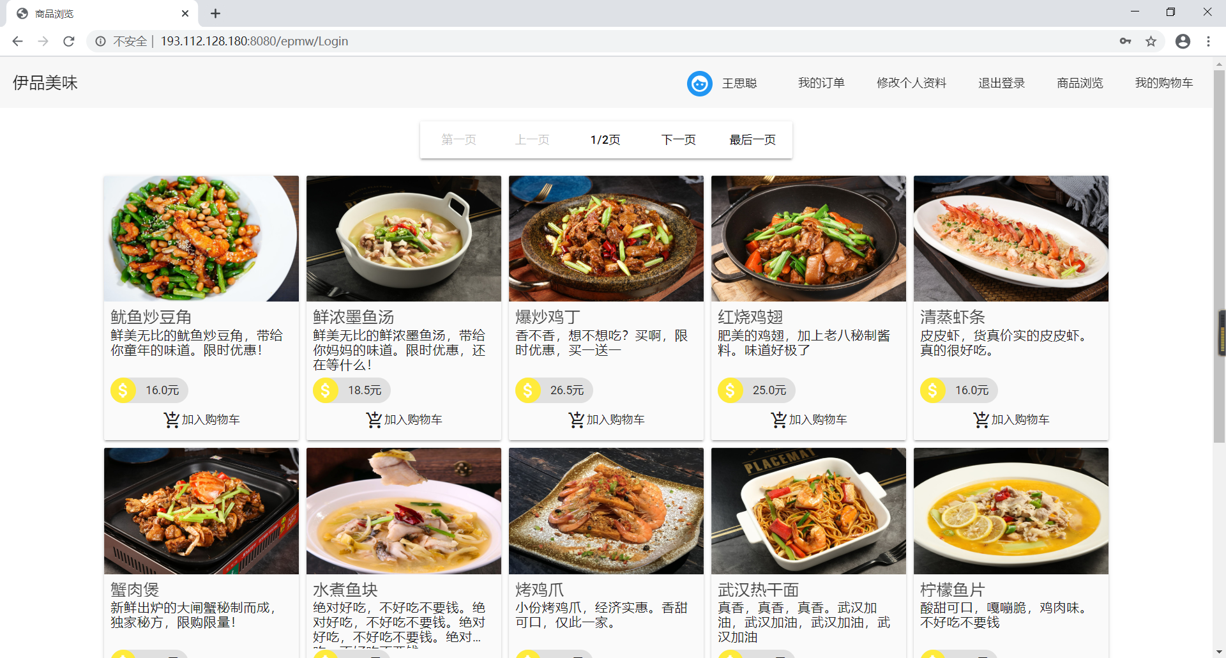The height and width of the screenshot is (658, 1226).
Task: Go back using the browser back arrow
Action: [18, 42]
